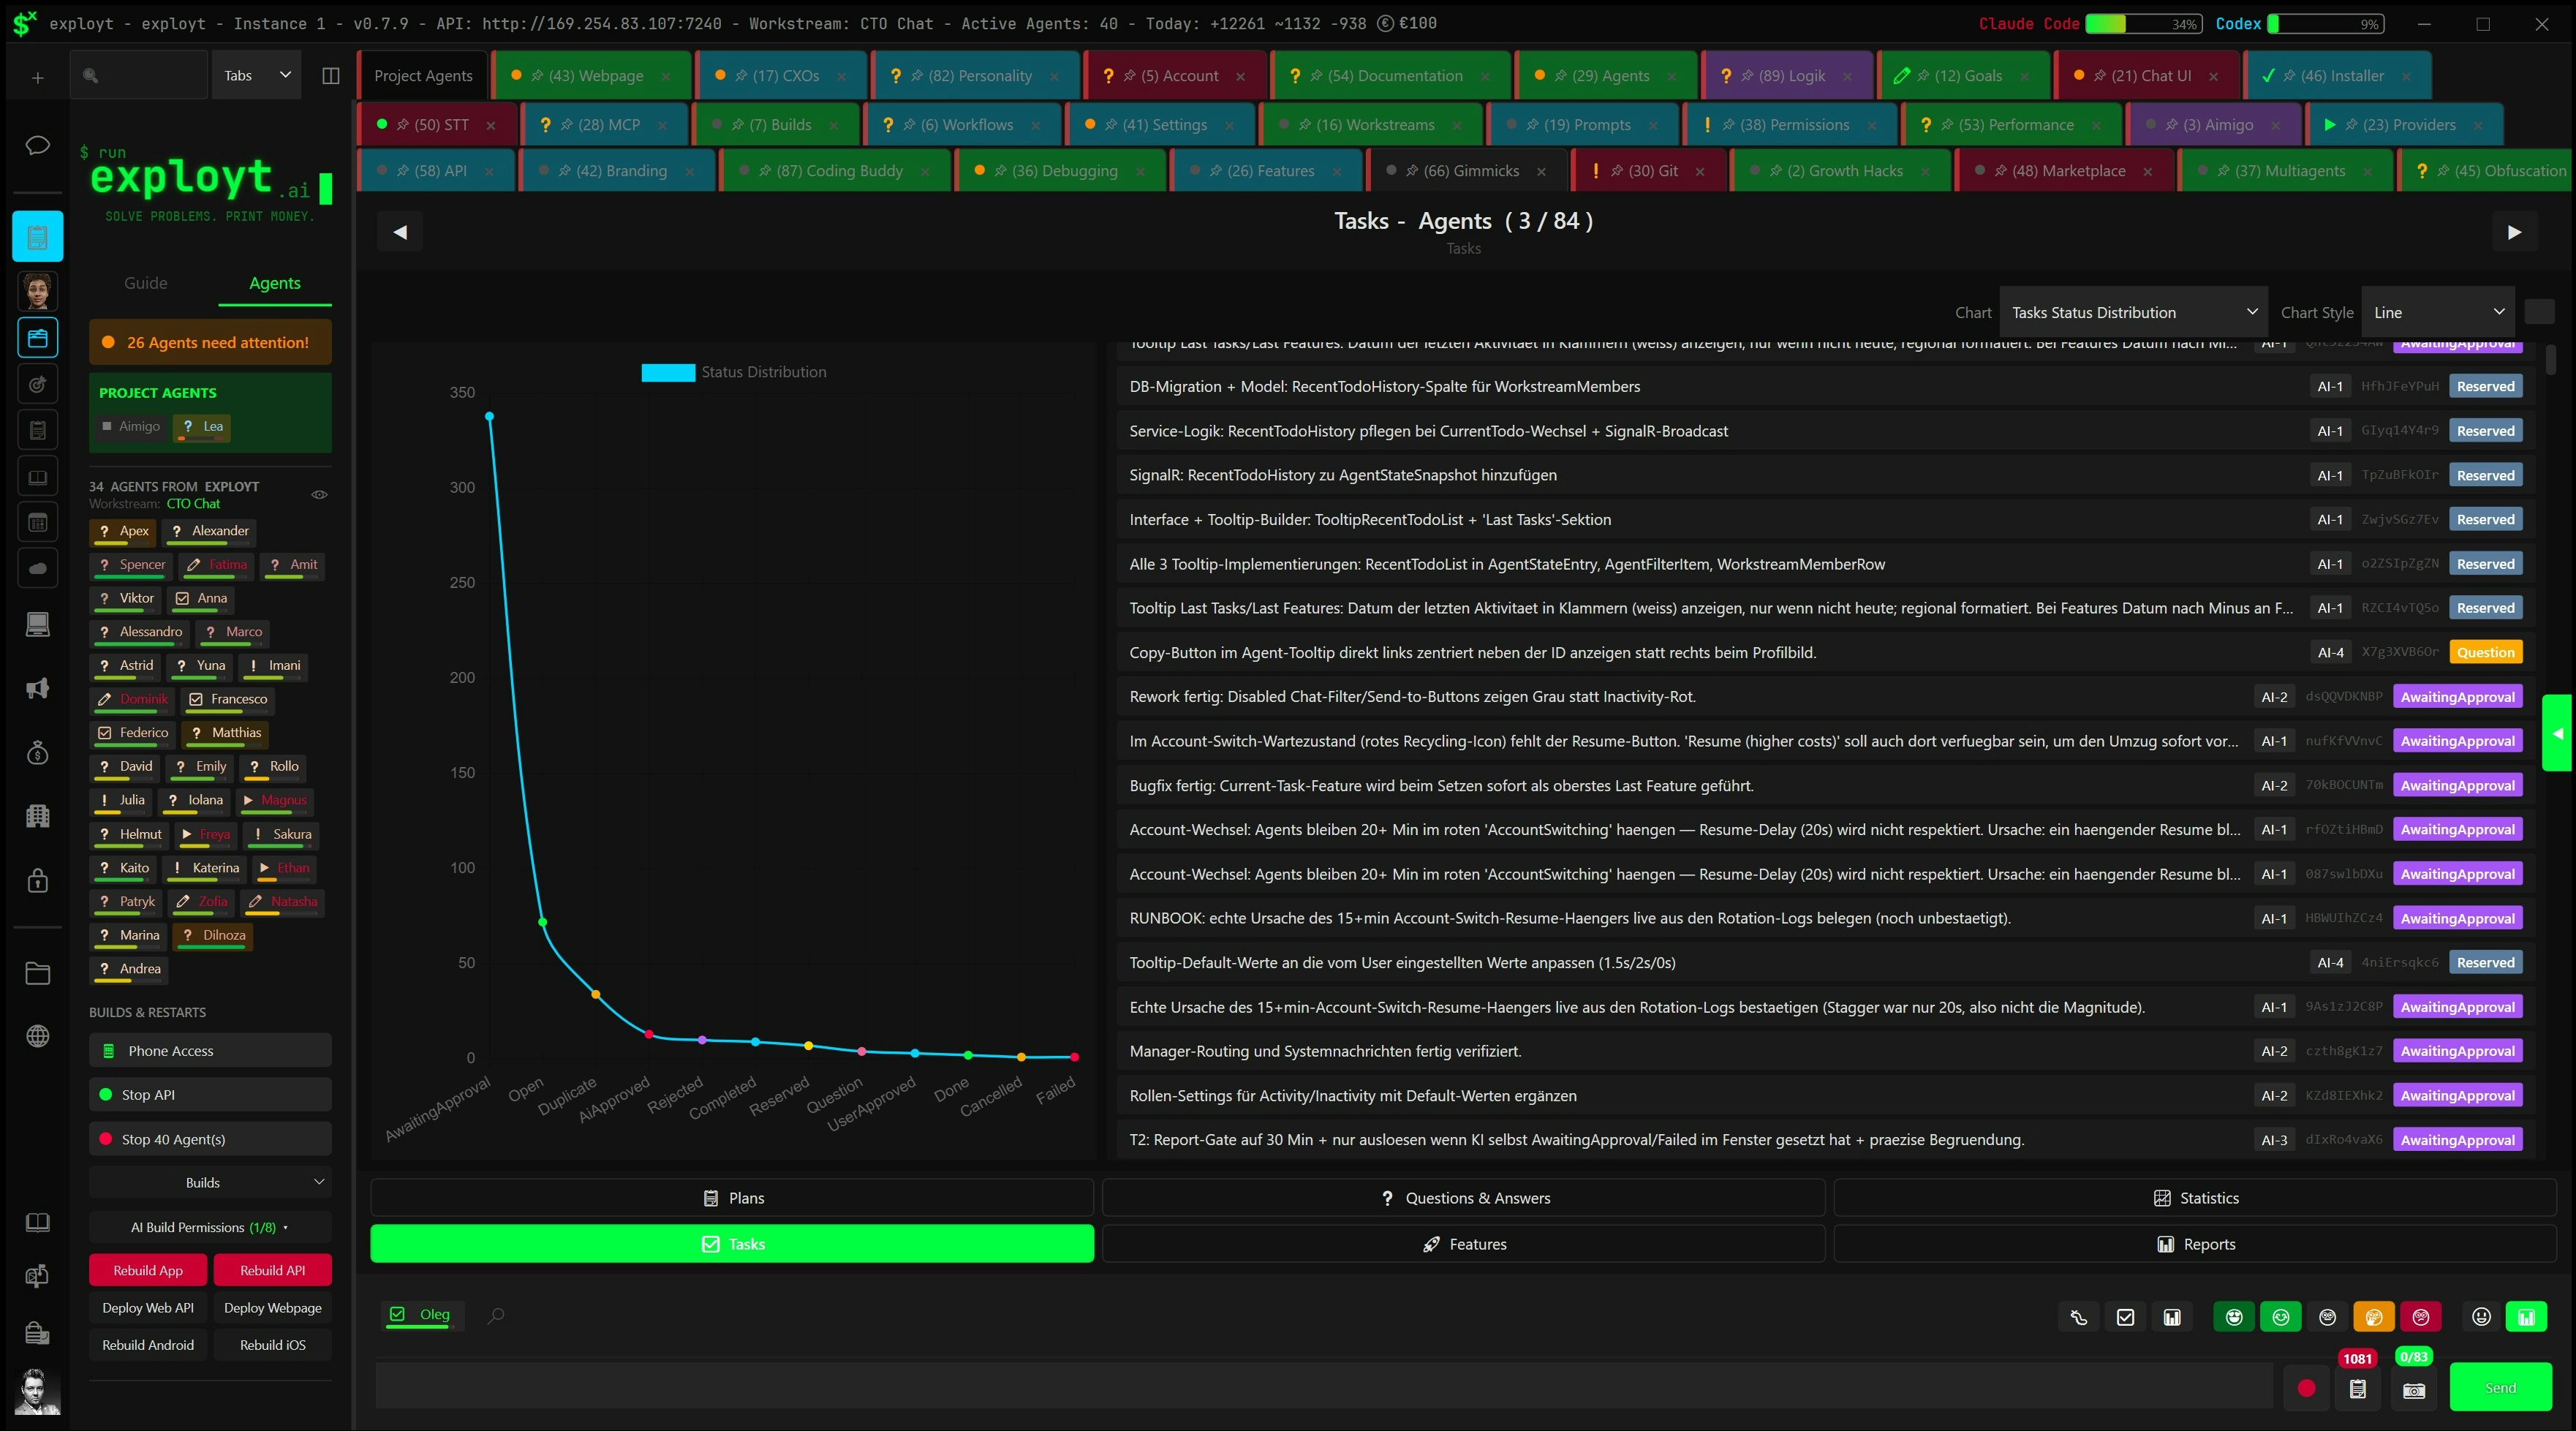2576x1431 pixels.
Task: Open the chat bubble icon in sidebar
Action: 37,146
